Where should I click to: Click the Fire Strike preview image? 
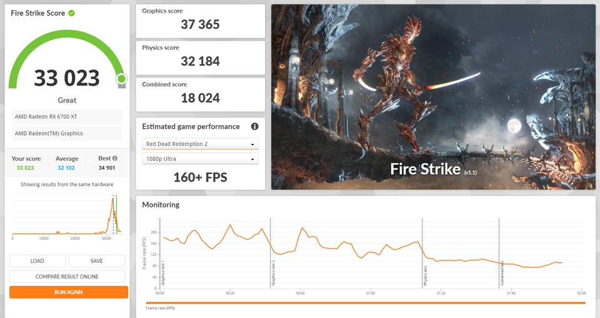(x=433, y=97)
